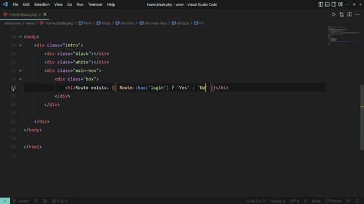Open the Go menu
Image resolution: width=364 pixels, height=204 pixels.
[x=69, y=5]
